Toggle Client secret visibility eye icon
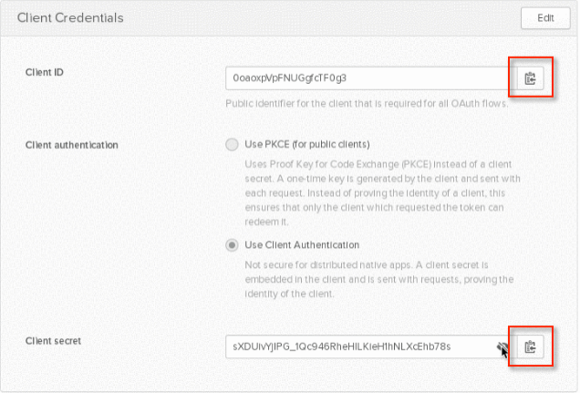The image size is (580, 393). pyautogui.click(x=502, y=346)
